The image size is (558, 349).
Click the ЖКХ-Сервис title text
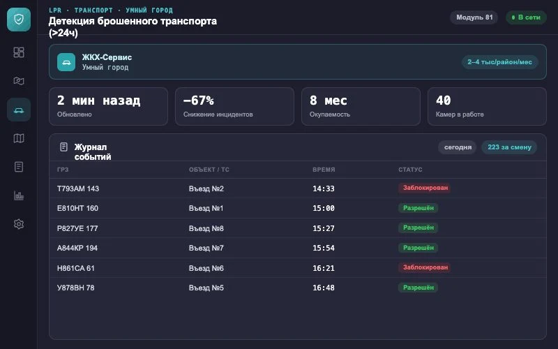pyautogui.click(x=107, y=57)
